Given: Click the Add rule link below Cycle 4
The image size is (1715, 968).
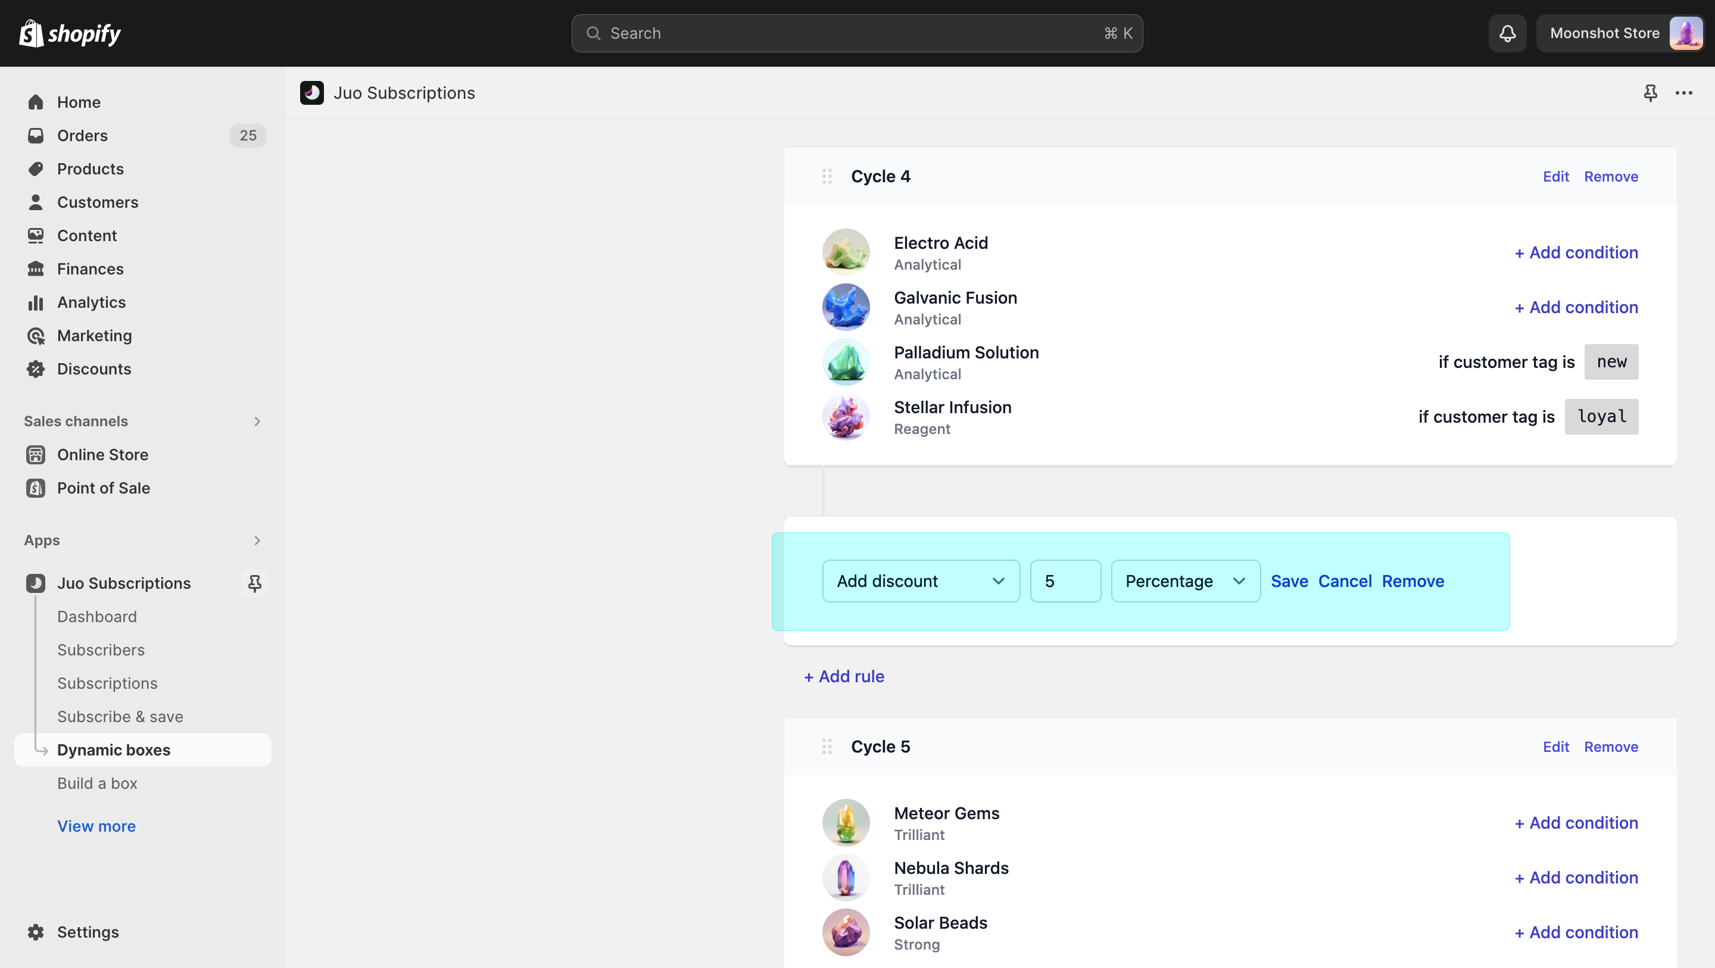Looking at the screenshot, I should 844,675.
